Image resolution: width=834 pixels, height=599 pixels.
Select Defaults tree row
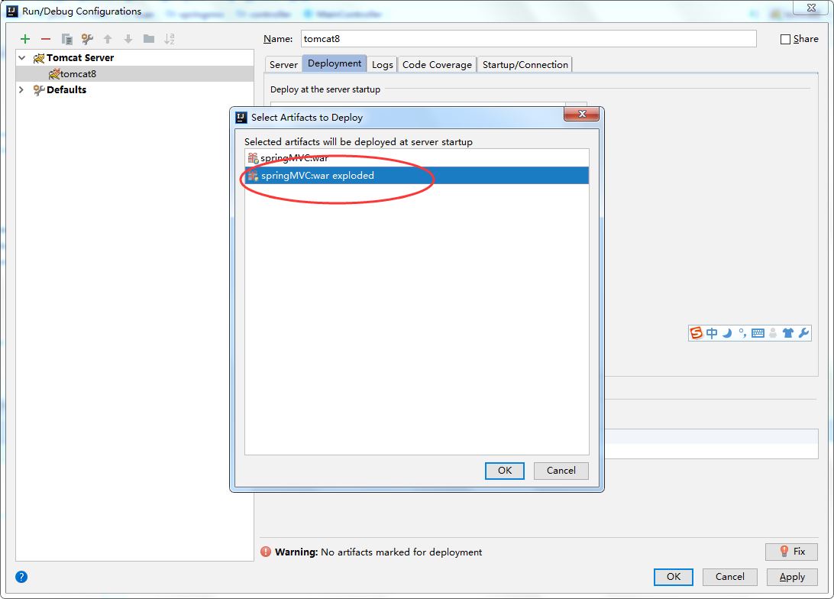135,89
